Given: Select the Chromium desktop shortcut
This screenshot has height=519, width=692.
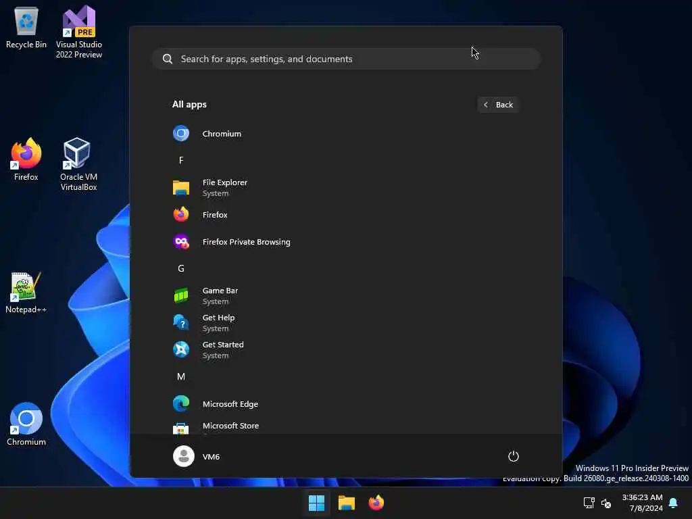Looking at the screenshot, I should (26, 424).
